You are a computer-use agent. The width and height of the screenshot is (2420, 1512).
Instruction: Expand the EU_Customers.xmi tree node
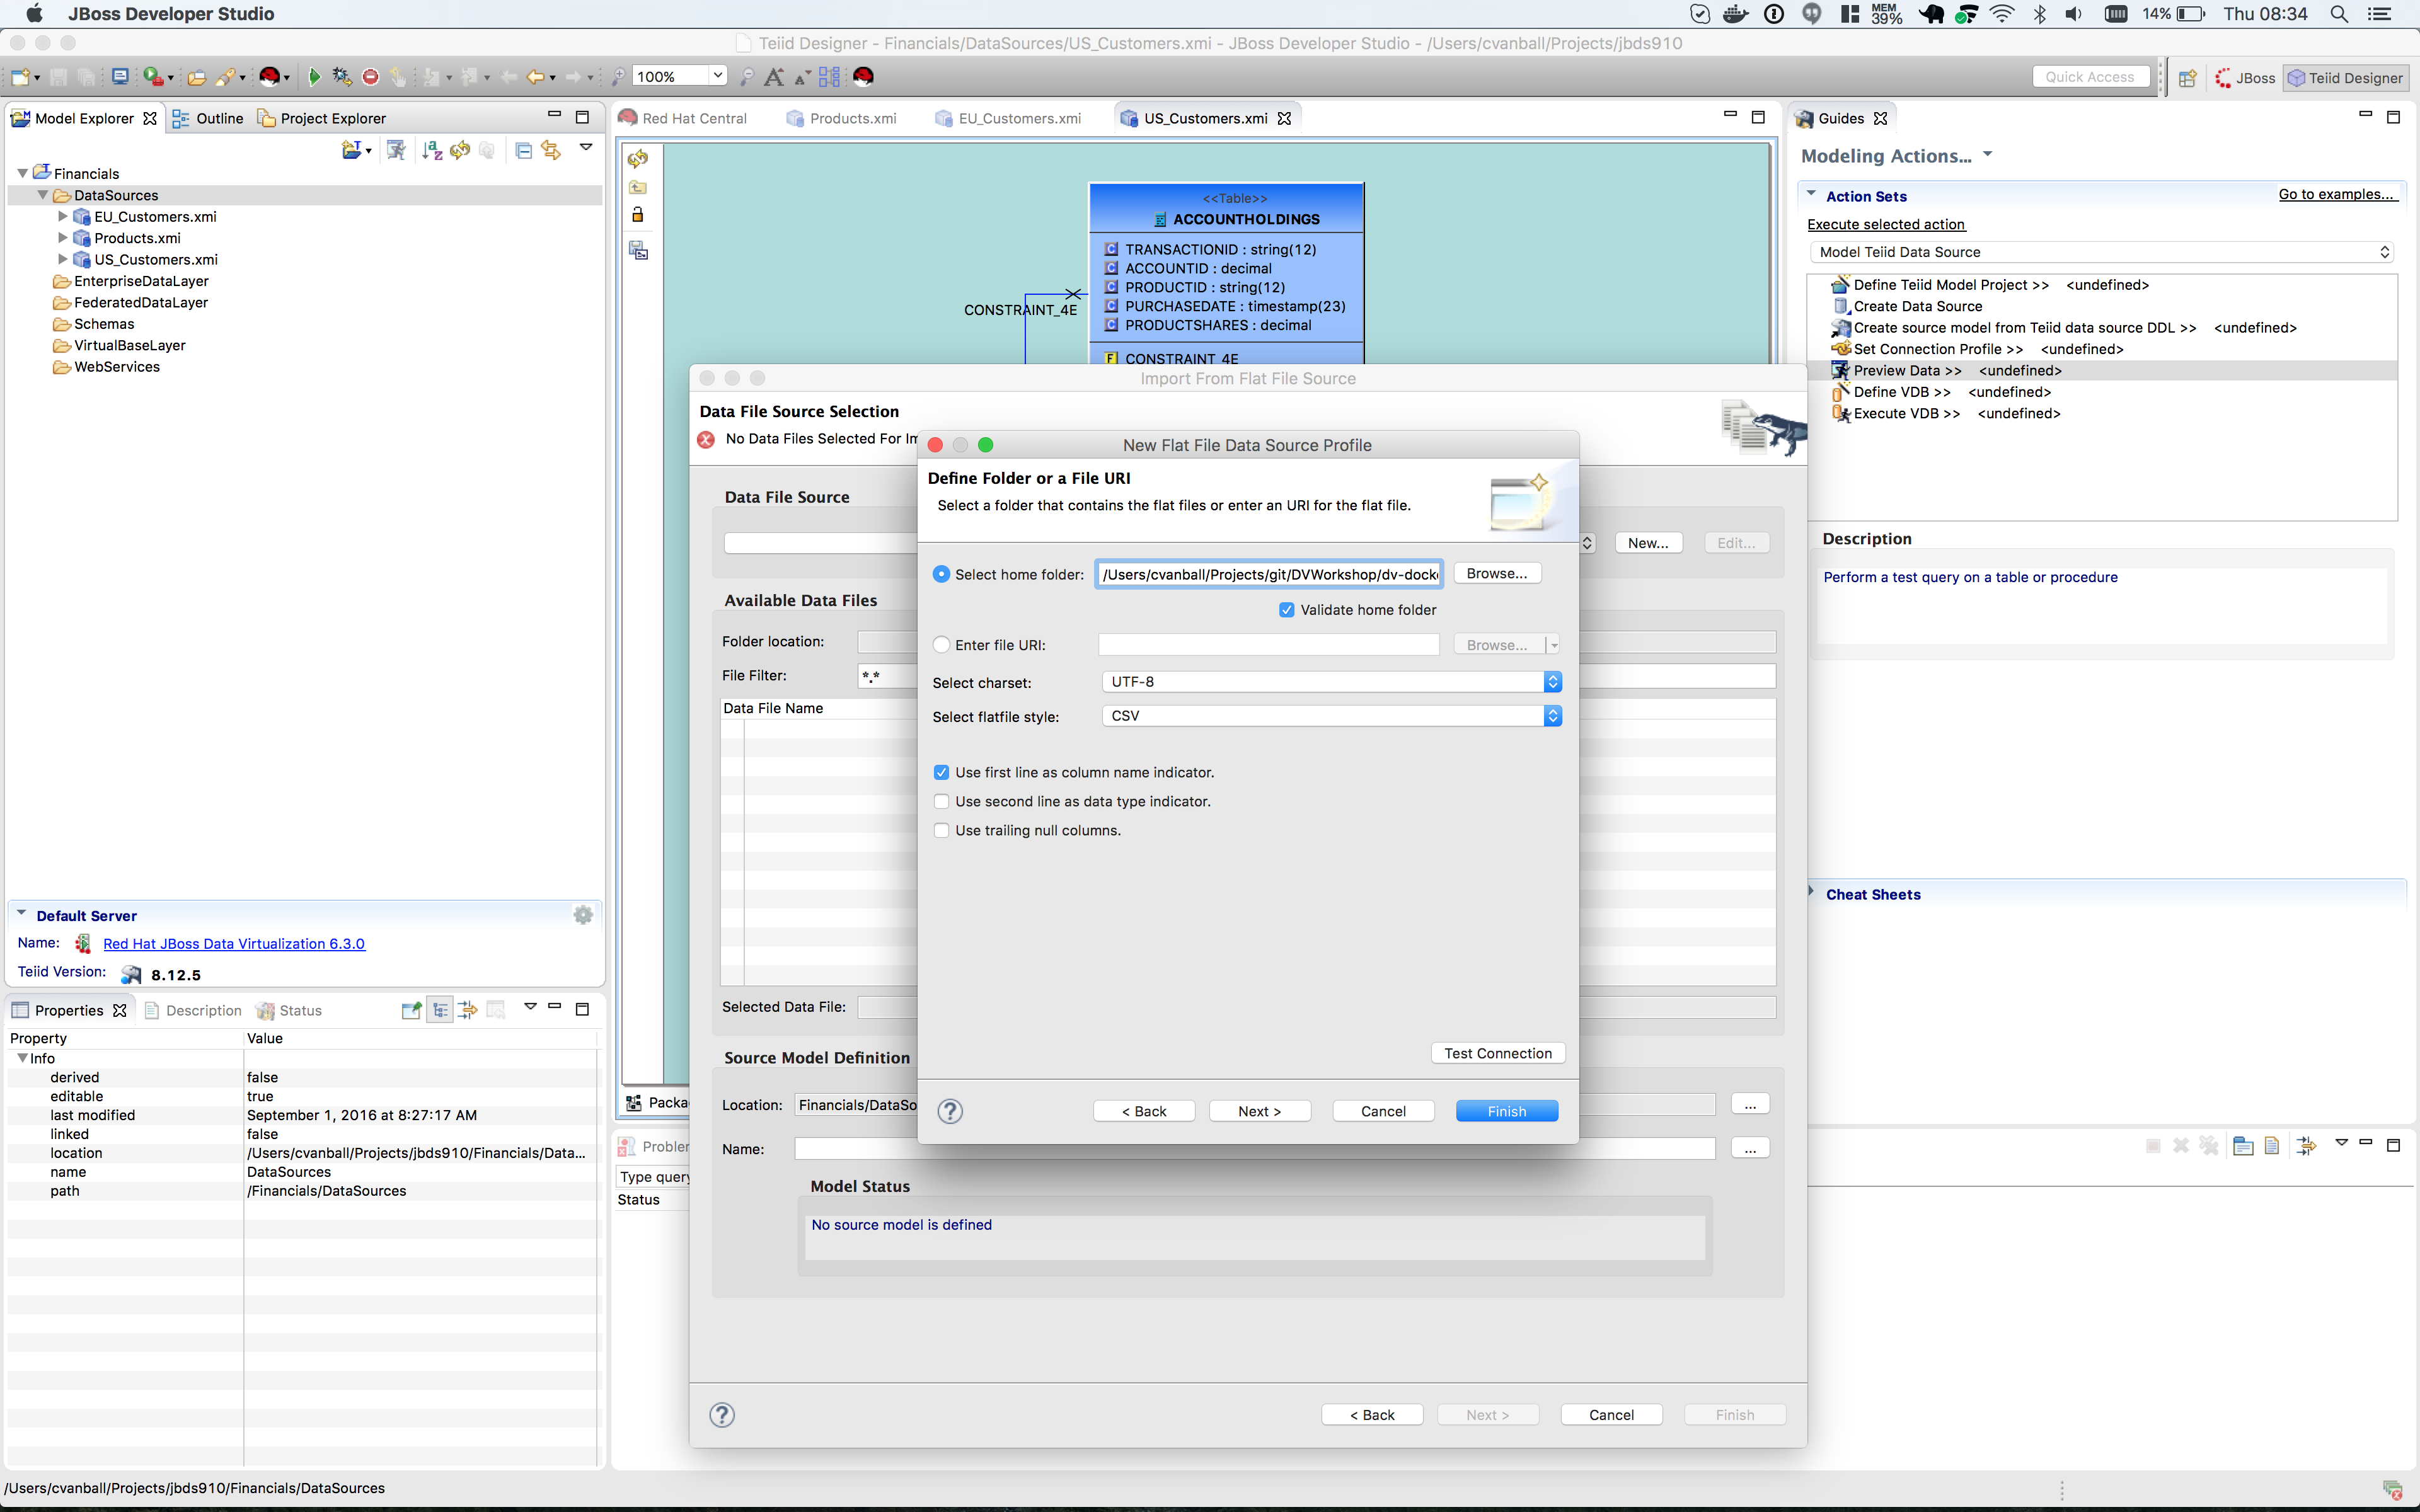(62, 216)
